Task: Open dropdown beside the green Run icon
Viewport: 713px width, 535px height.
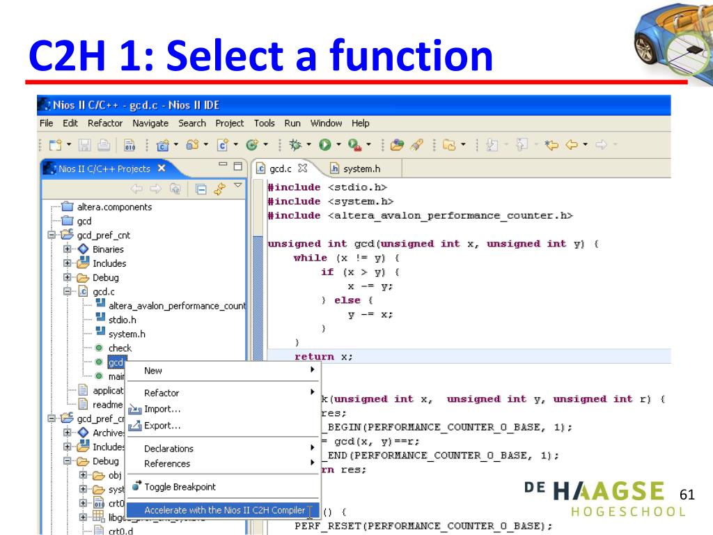Action: (338, 145)
